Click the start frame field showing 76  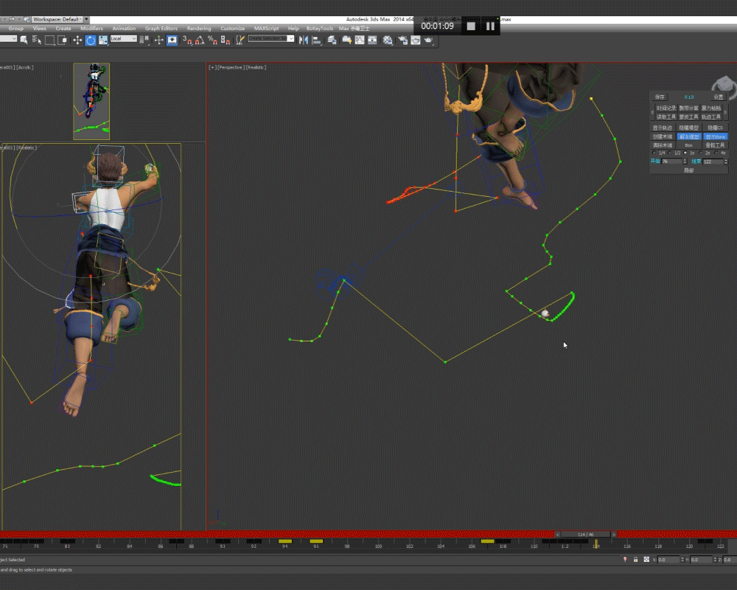(x=671, y=162)
